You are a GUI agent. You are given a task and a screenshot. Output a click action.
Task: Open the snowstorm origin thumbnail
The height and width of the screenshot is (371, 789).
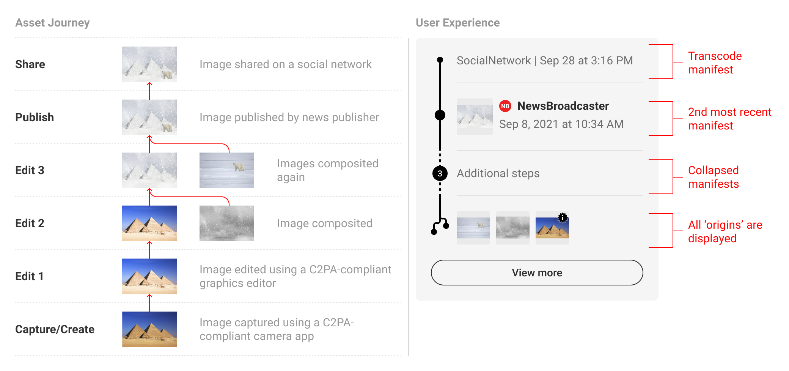(x=513, y=228)
